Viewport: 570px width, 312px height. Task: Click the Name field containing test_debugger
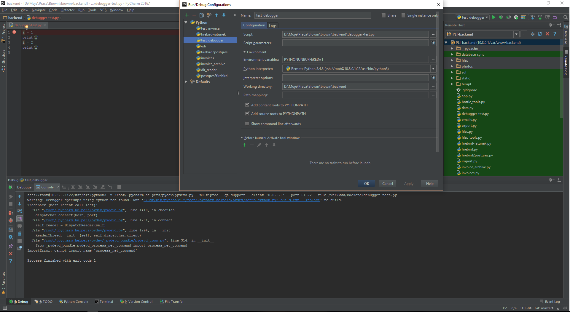(313, 15)
